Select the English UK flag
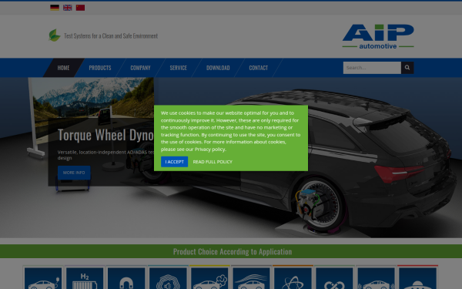 (x=68, y=8)
